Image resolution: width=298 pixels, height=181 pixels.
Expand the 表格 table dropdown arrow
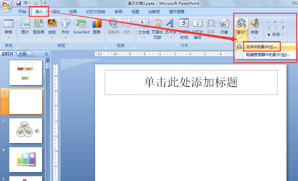[x=8, y=38]
